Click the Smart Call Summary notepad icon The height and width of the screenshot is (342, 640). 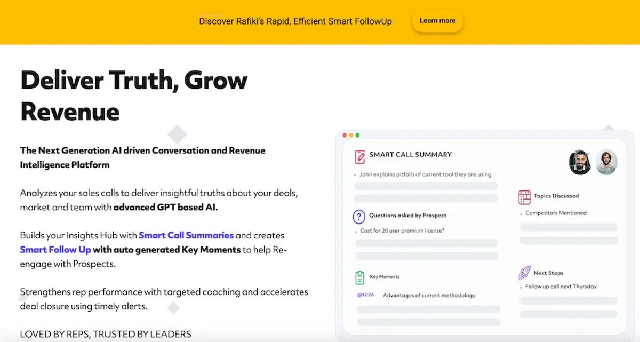click(x=360, y=156)
